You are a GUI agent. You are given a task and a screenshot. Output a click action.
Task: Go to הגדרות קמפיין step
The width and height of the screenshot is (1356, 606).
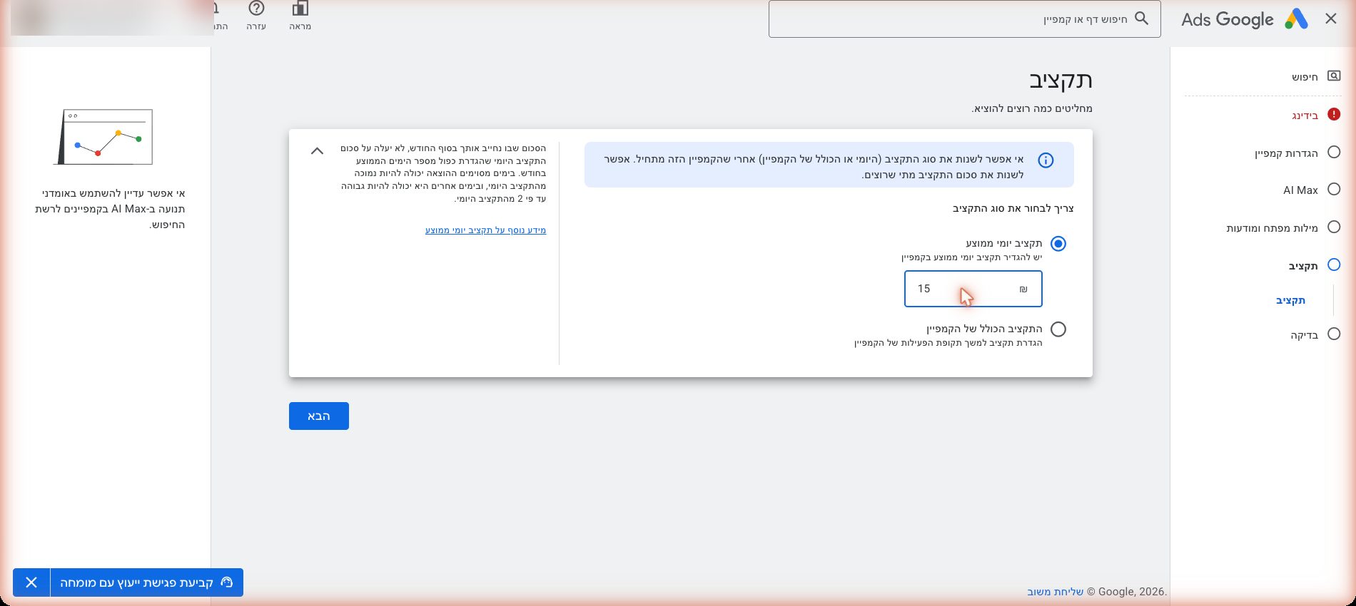click(x=1286, y=153)
